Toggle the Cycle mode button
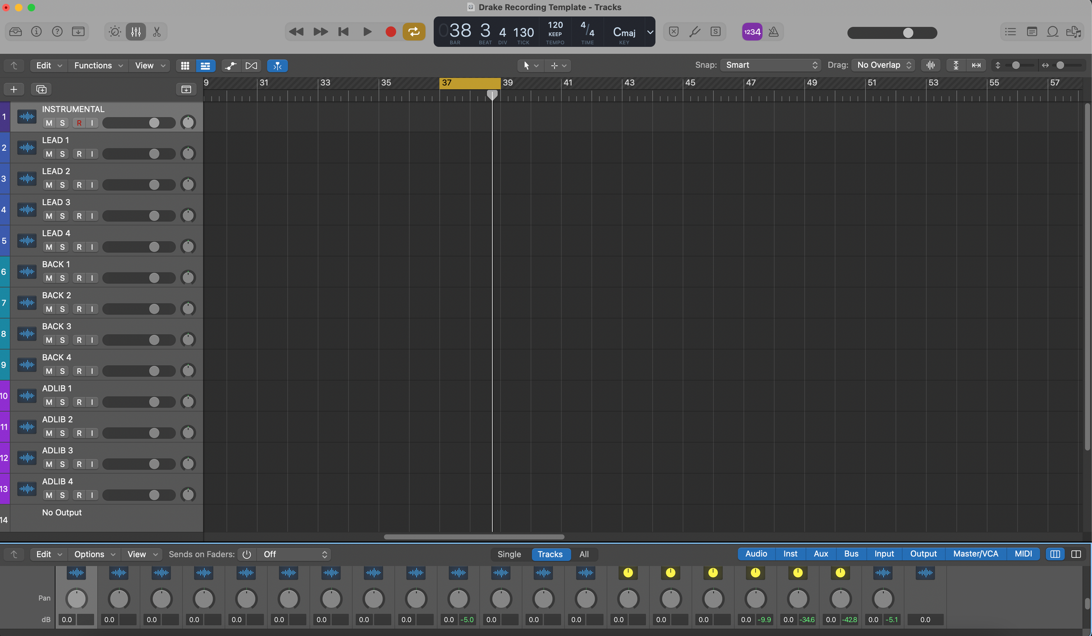Viewport: 1092px width, 636px height. tap(414, 32)
